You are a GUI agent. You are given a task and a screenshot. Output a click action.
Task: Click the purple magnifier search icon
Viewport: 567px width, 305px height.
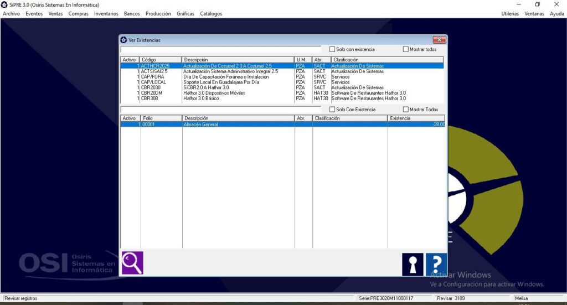click(132, 263)
